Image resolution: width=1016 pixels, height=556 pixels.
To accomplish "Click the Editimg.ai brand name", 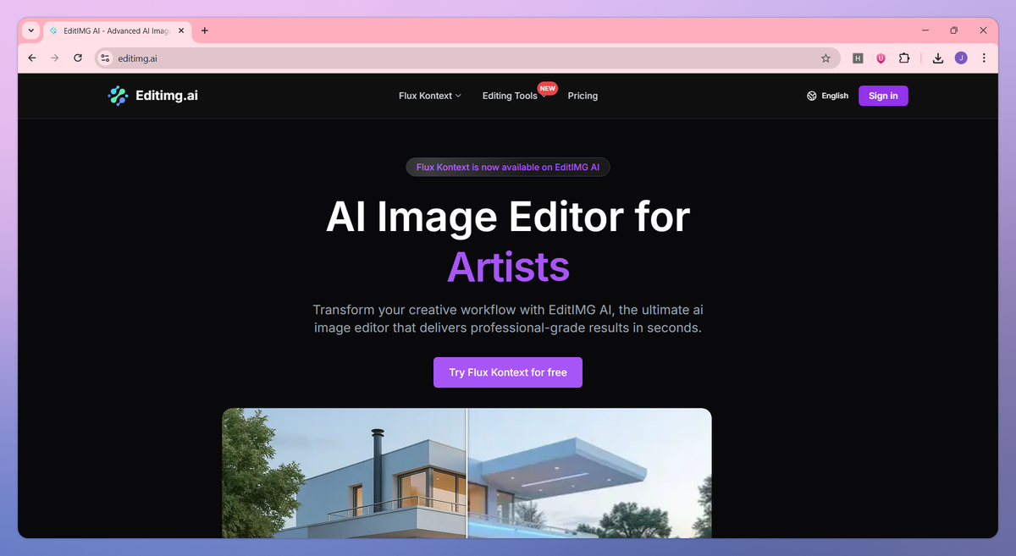I will coord(167,96).
